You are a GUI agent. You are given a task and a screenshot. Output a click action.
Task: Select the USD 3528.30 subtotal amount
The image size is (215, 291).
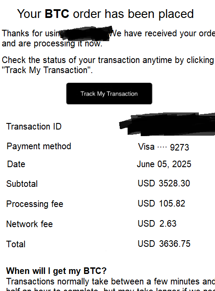click(164, 183)
